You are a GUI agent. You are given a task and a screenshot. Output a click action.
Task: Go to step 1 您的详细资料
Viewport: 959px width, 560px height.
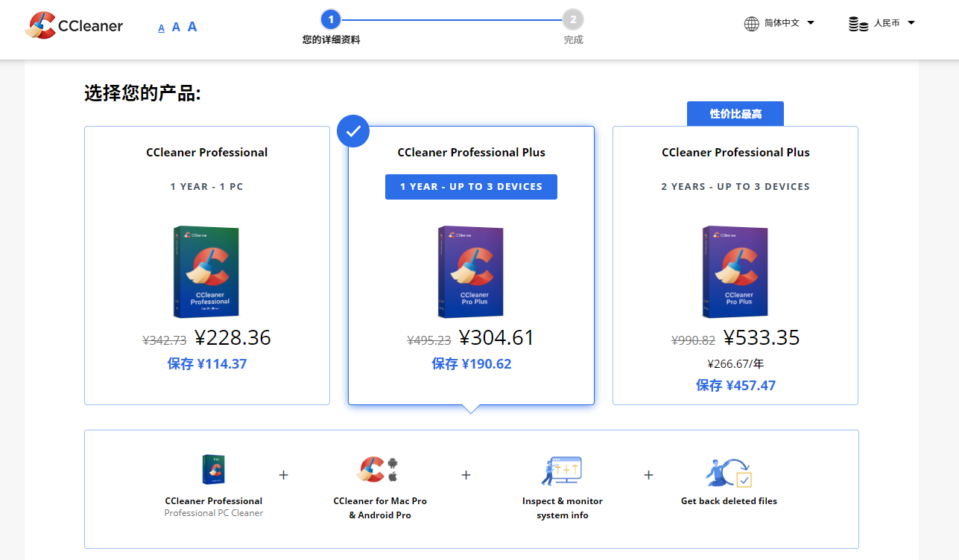click(331, 28)
